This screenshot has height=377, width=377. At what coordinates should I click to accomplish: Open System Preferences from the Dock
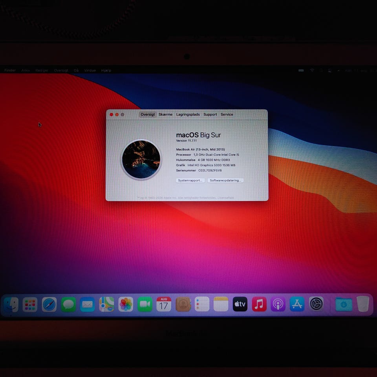[x=316, y=304]
